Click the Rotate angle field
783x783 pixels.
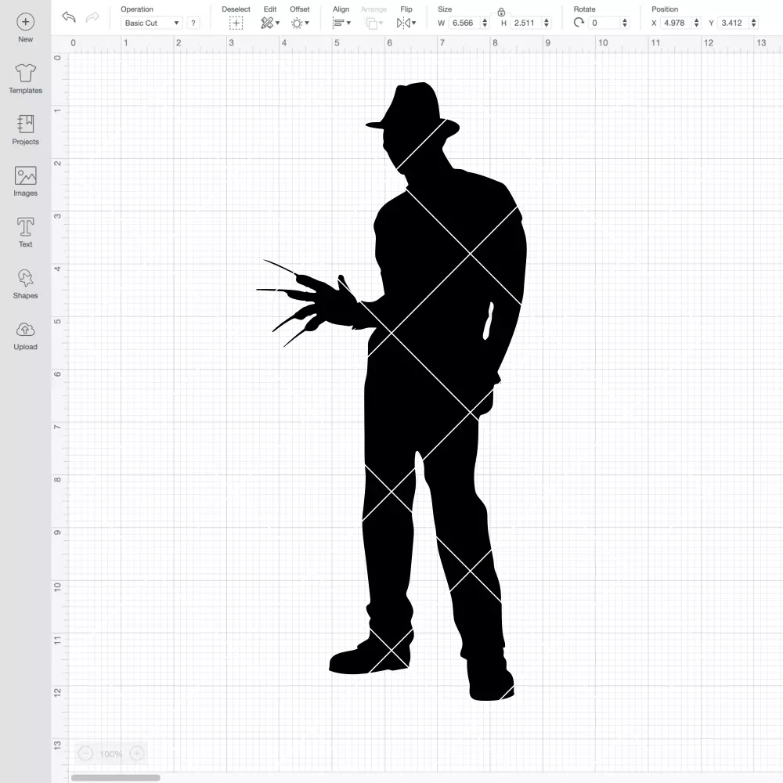pyautogui.click(x=604, y=23)
